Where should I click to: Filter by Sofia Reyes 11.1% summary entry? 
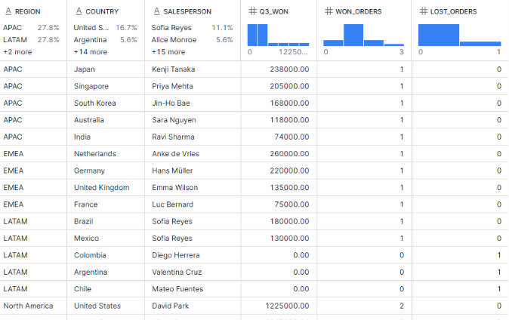(192, 28)
